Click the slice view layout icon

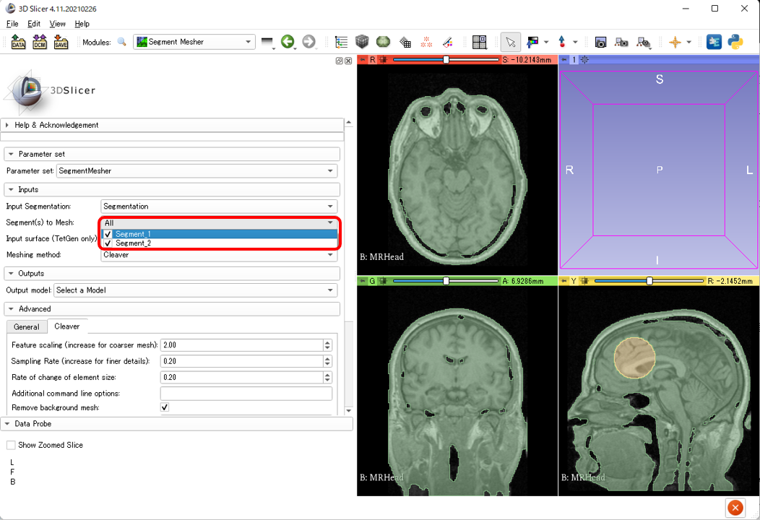479,42
